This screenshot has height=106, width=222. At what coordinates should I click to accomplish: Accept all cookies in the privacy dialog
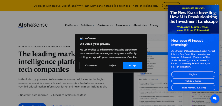pyautogui.click(x=133, y=65)
